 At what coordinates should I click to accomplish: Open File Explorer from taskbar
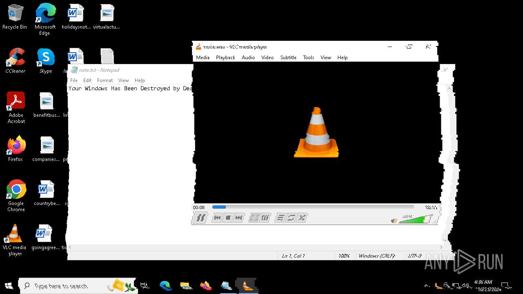coord(186,286)
